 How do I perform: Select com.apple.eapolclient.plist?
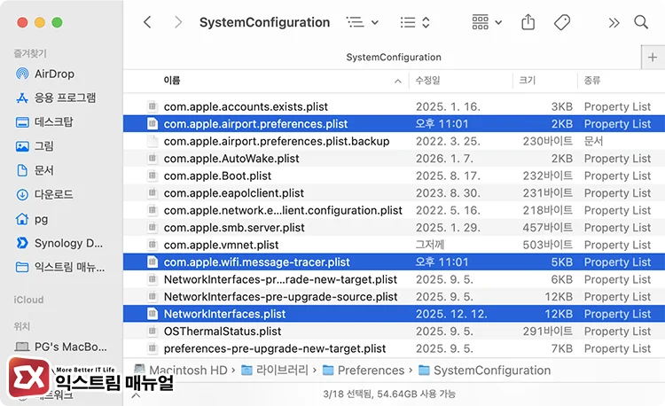[x=394, y=193]
